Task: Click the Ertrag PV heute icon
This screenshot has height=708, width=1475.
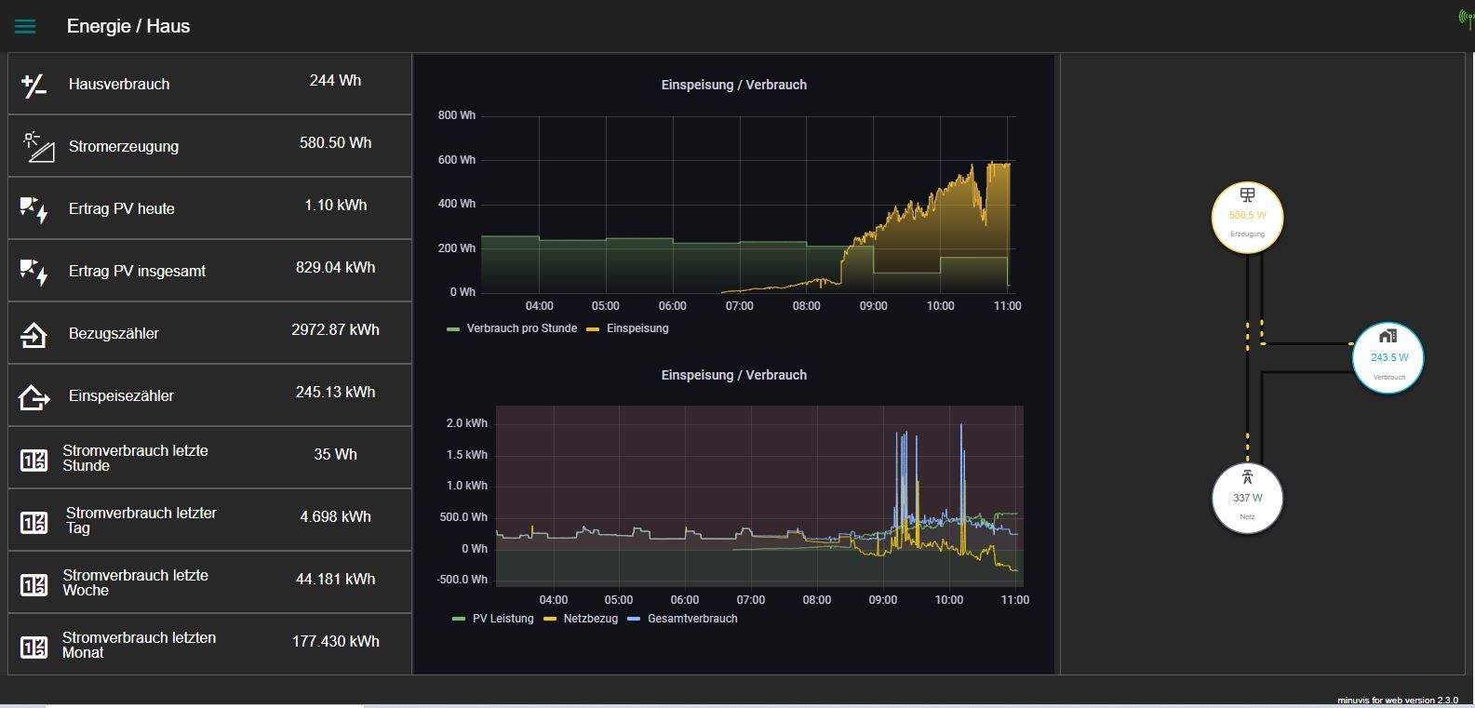Action: 34,209
